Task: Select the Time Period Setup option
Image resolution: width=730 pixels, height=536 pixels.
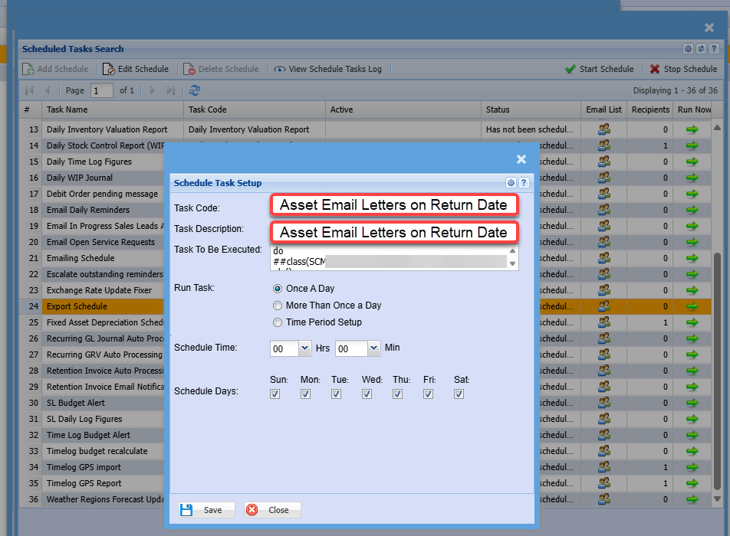Action: 278,322
